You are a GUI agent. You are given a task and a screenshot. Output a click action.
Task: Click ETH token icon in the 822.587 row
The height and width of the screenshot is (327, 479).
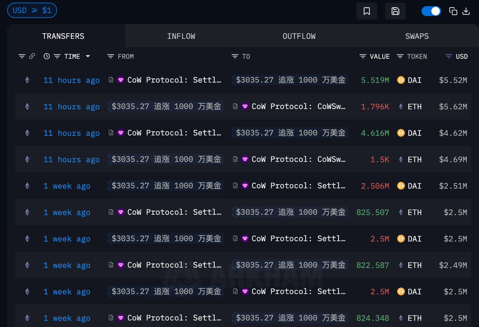(x=401, y=265)
